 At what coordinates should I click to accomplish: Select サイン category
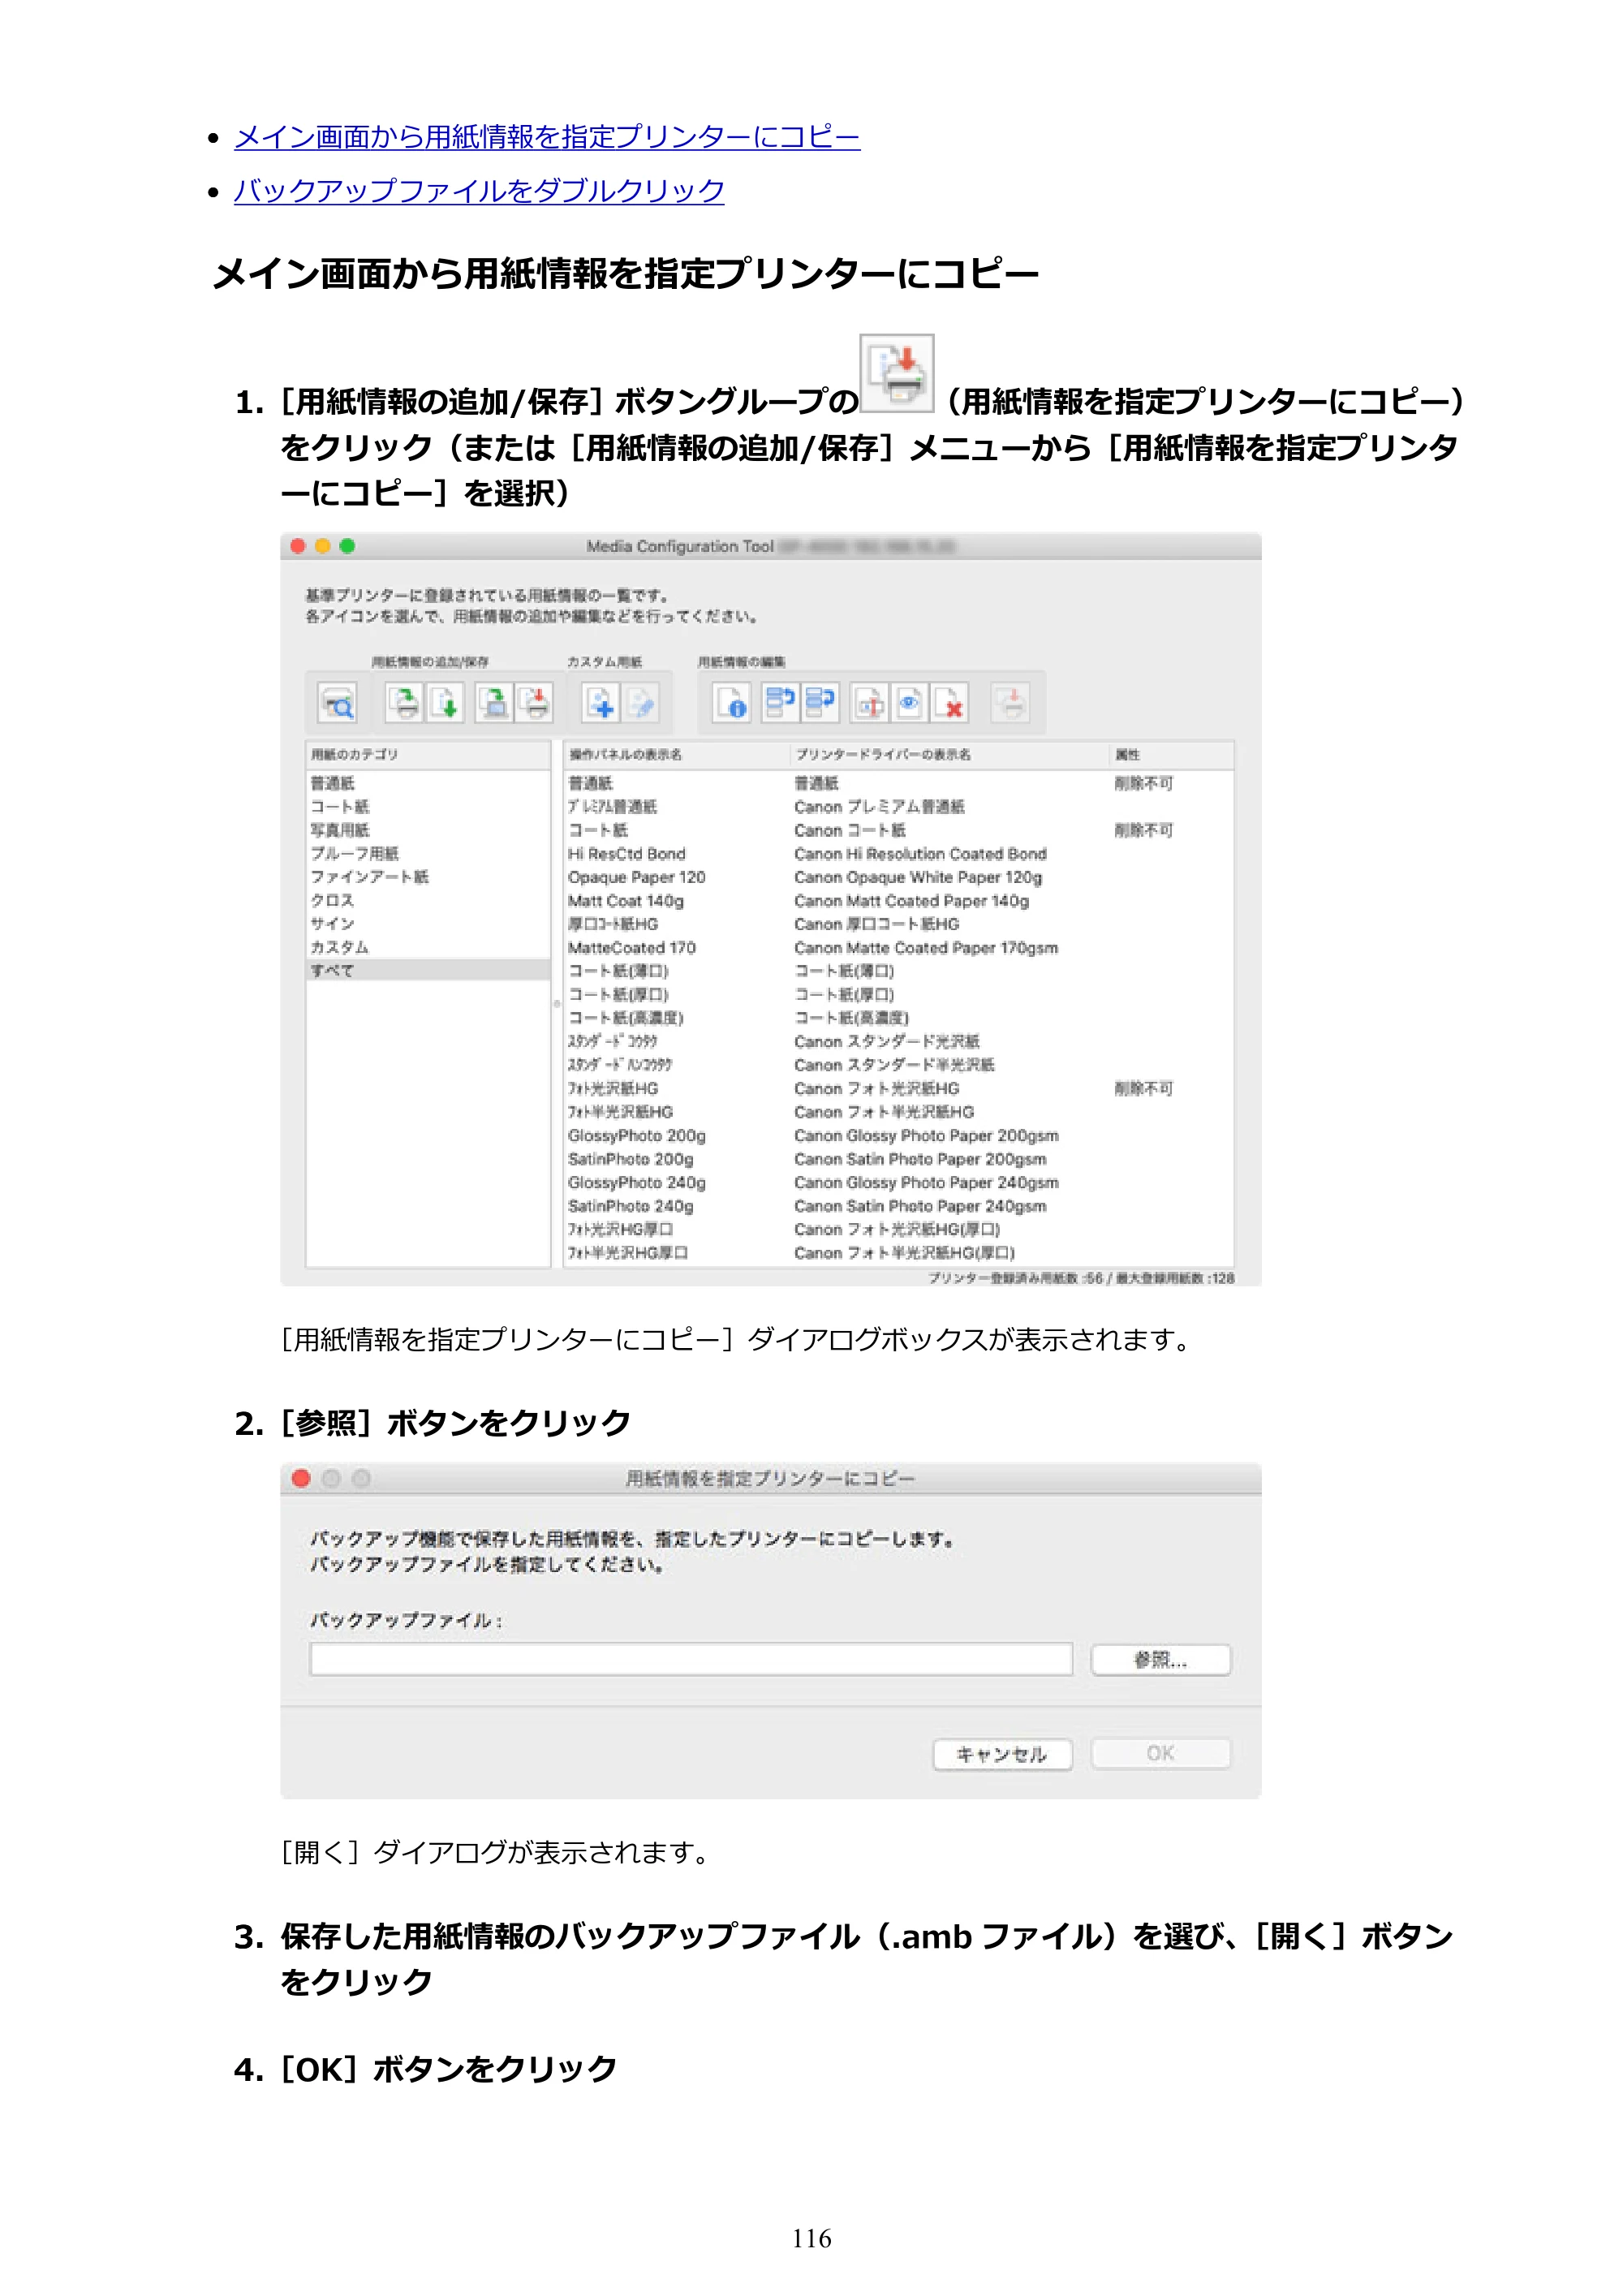point(428,923)
